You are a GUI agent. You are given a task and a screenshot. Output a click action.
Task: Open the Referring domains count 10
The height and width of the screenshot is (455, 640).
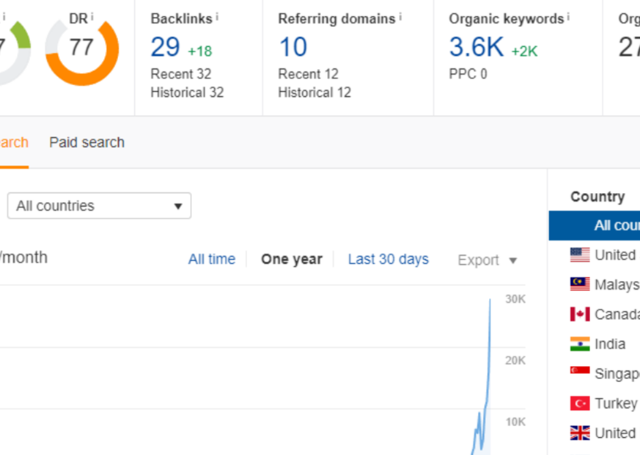pyautogui.click(x=293, y=47)
